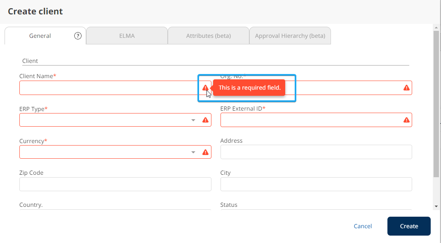
Task: Click the scrollbar up arrow
Action: 436,28
